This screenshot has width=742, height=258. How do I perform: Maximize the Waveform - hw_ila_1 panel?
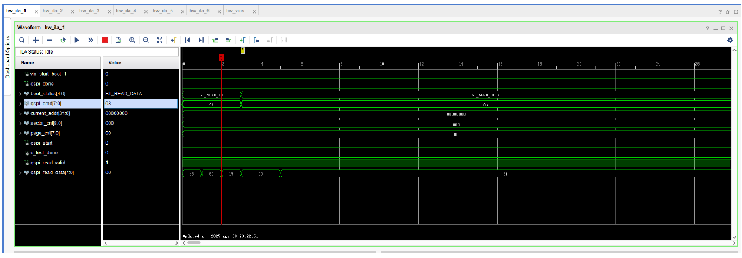pyautogui.click(x=723, y=28)
